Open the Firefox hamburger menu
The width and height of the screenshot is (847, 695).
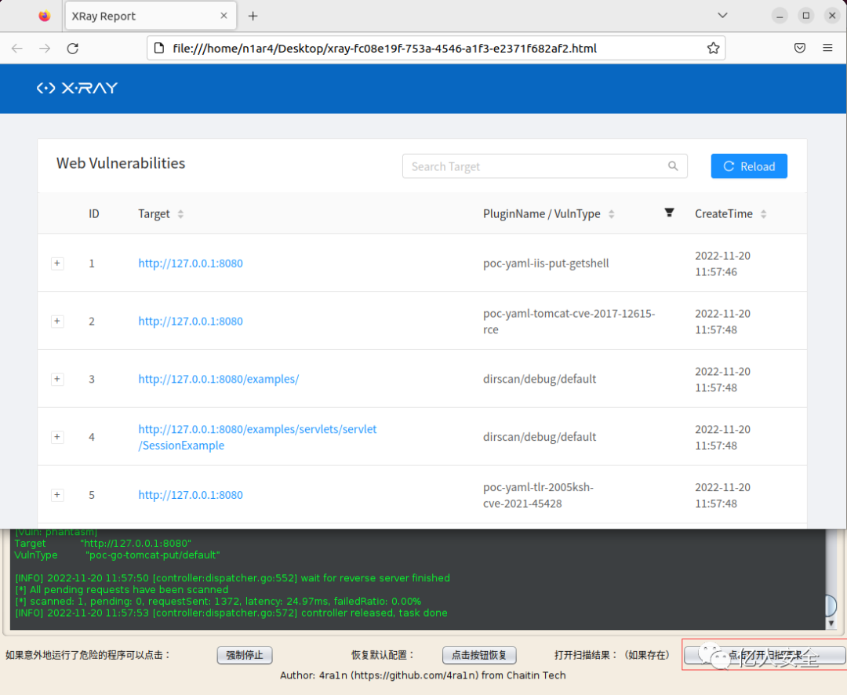(827, 48)
